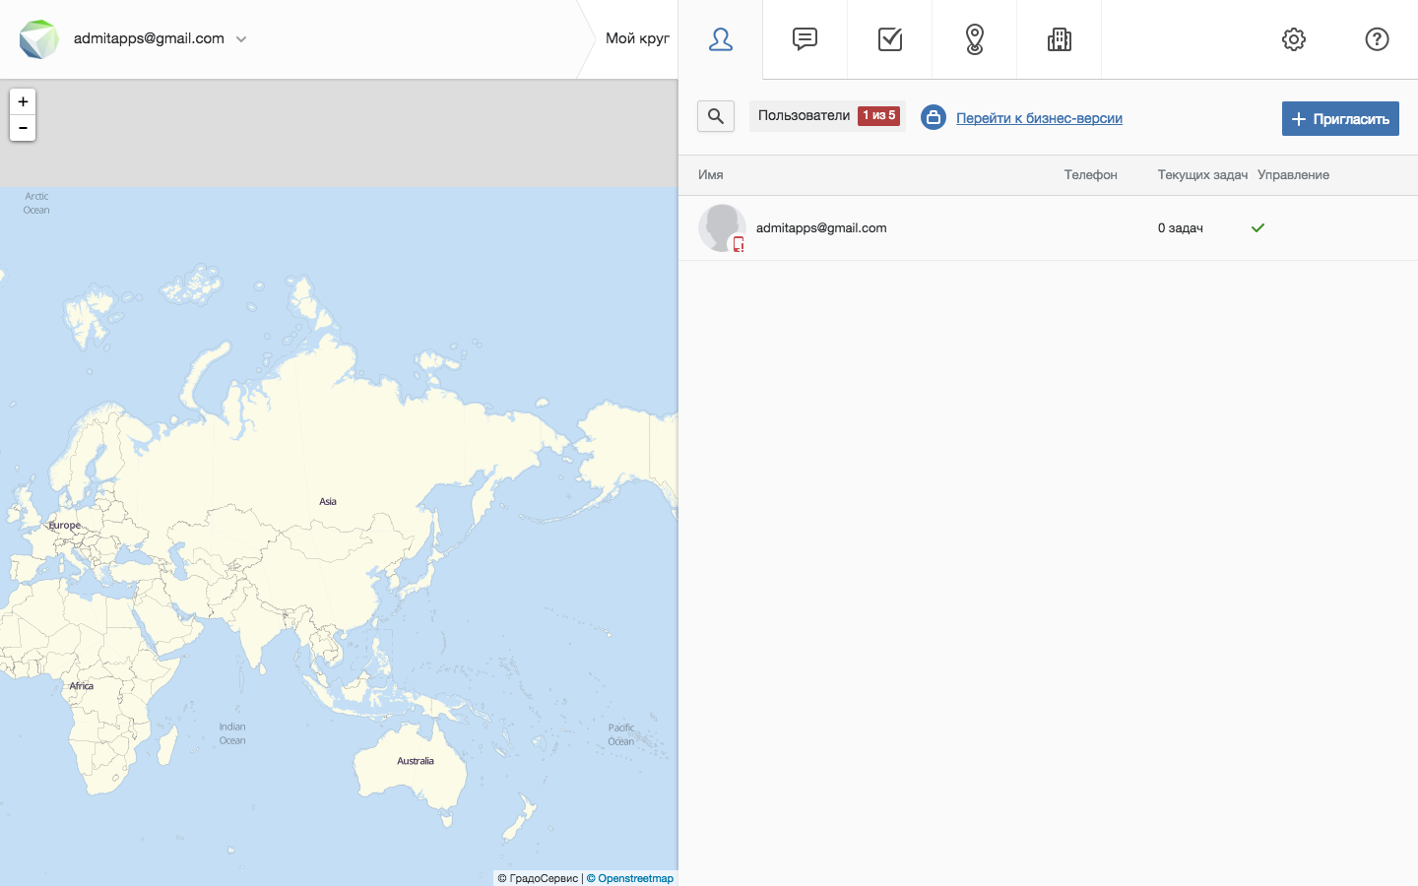Open Help question mark icon

point(1377,39)
